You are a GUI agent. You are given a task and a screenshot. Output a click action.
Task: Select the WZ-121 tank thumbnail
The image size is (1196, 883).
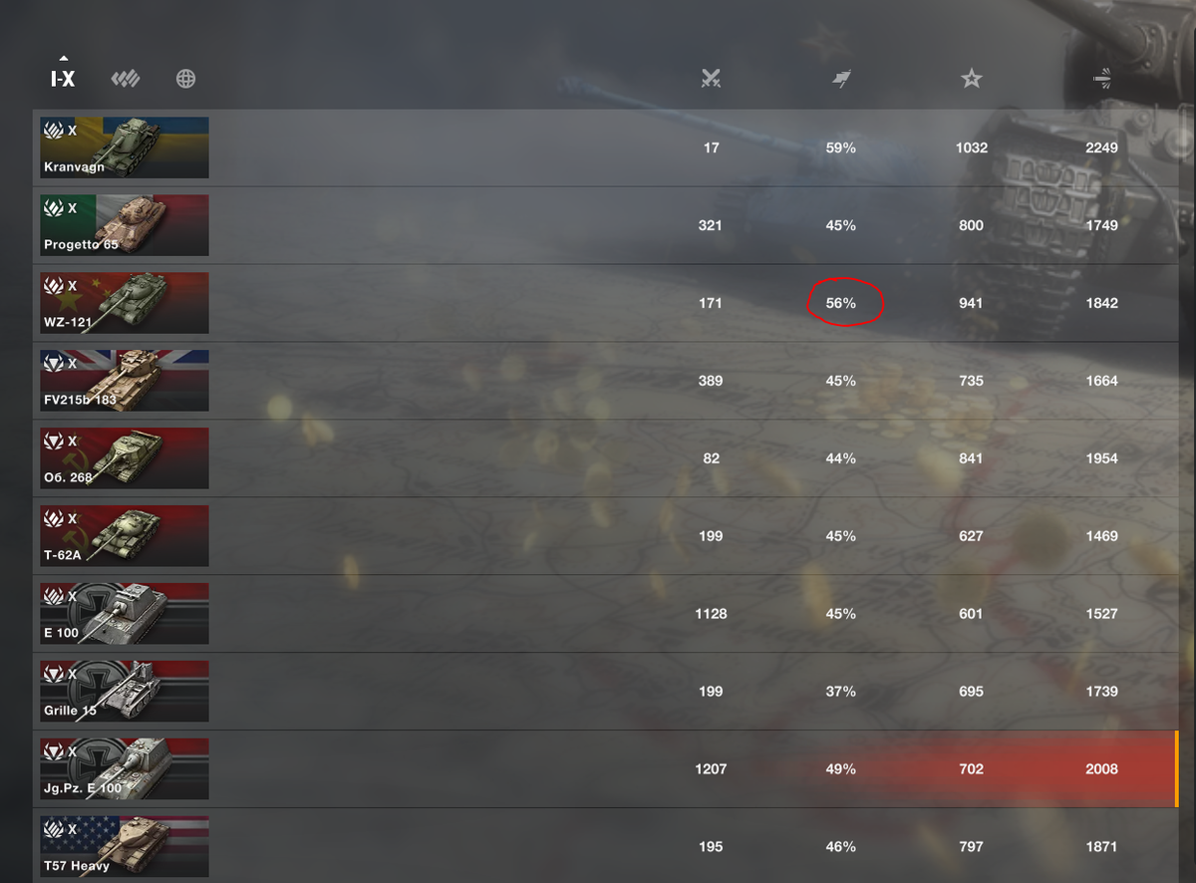tap(125, 303)
